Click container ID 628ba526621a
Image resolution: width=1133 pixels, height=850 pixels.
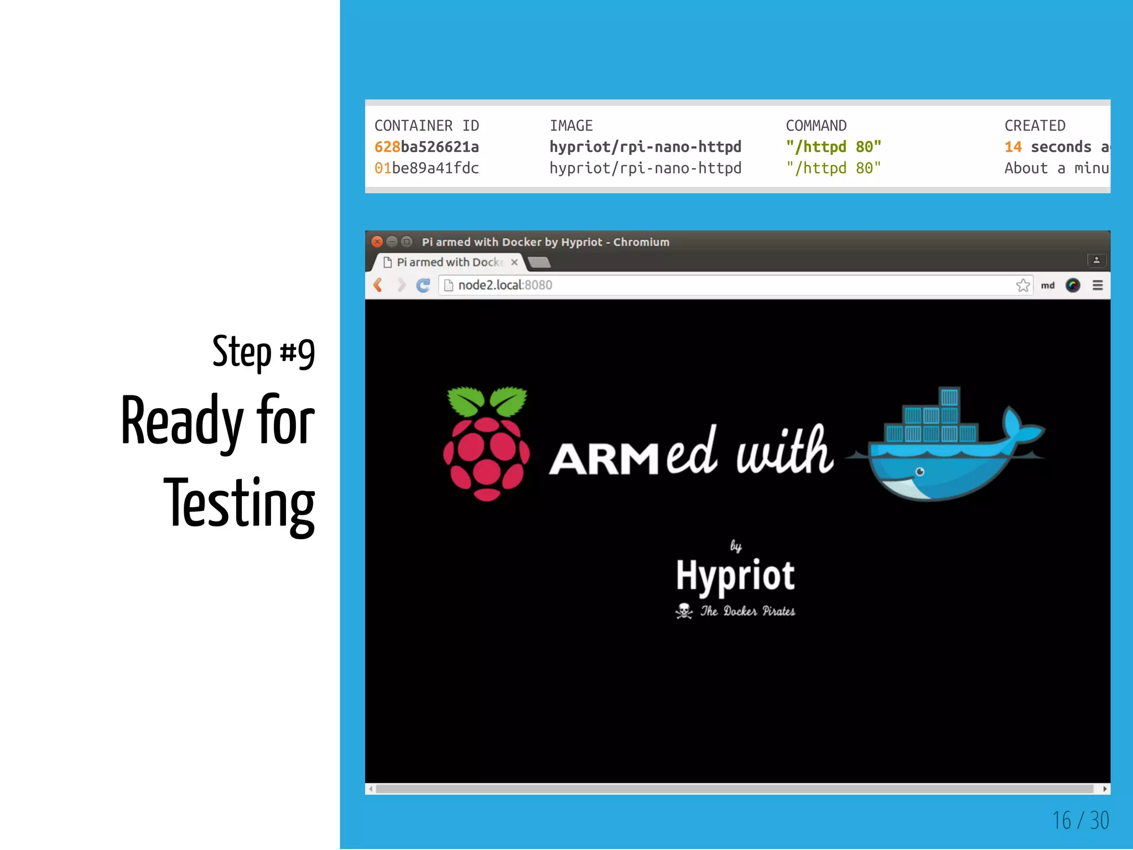click(427, 147)
